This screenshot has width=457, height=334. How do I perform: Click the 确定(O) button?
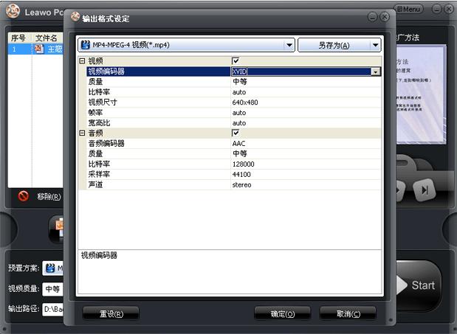click(283, 314)
